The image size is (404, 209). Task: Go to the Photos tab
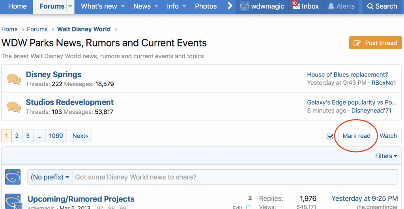(206, 6)
